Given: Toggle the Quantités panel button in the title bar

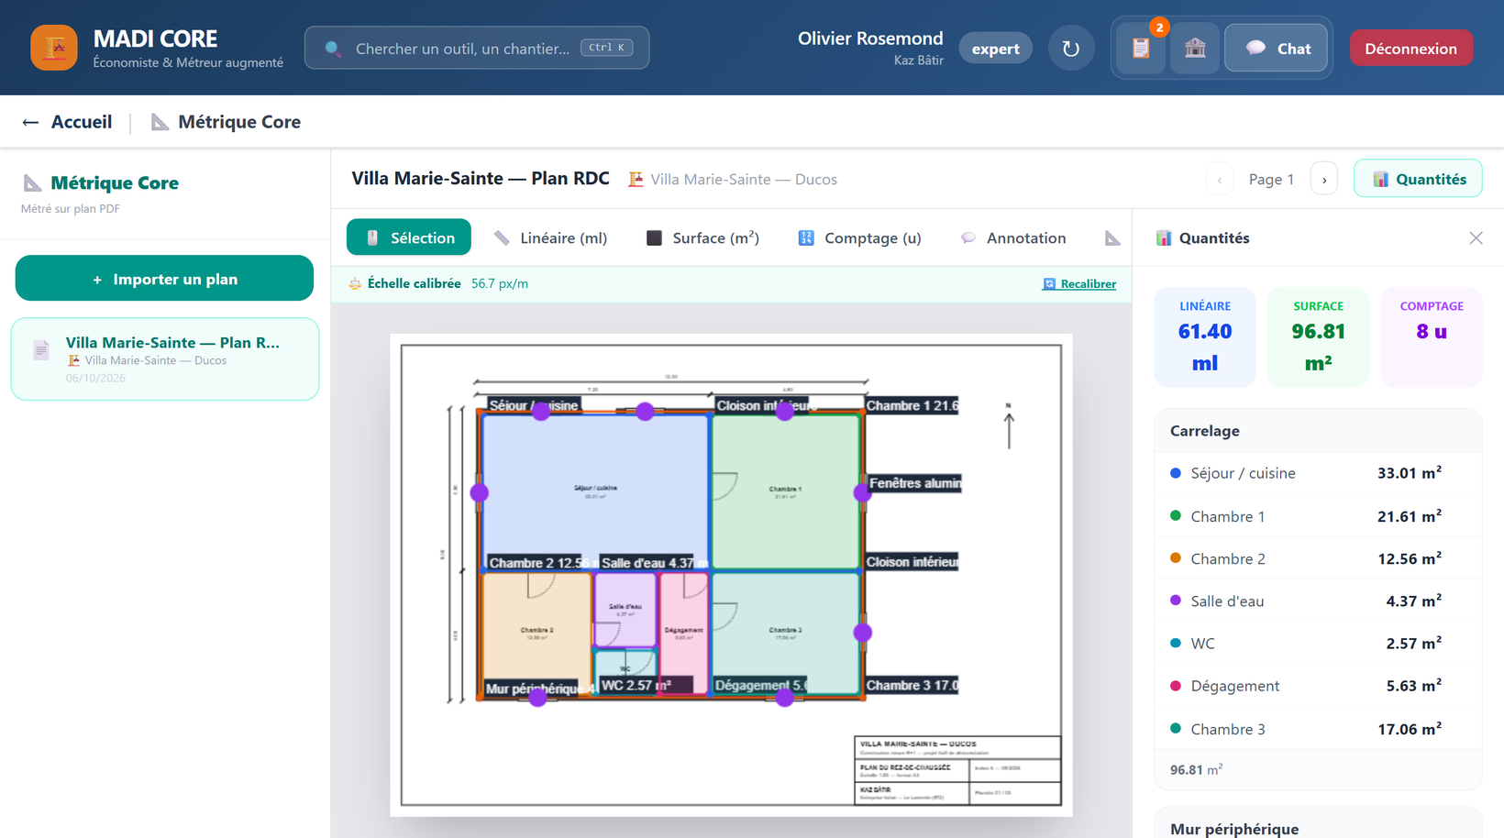Looking at the screenshot, I should [1418, 179].
